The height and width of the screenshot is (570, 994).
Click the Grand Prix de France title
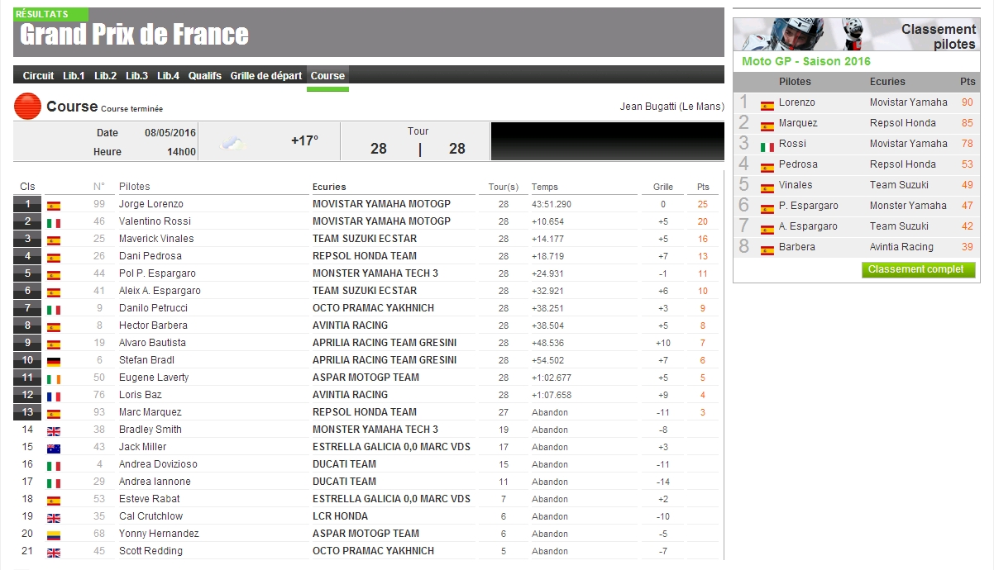[x=134, y=35]
